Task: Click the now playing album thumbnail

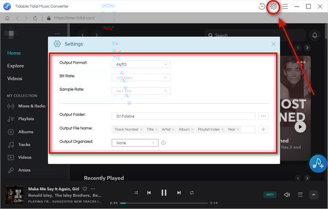Action: [x=14, y=195]
